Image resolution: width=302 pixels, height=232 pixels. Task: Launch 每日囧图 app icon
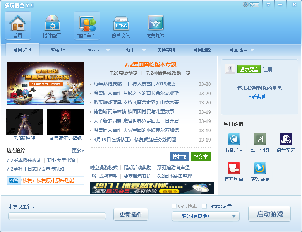coord(260,139)
